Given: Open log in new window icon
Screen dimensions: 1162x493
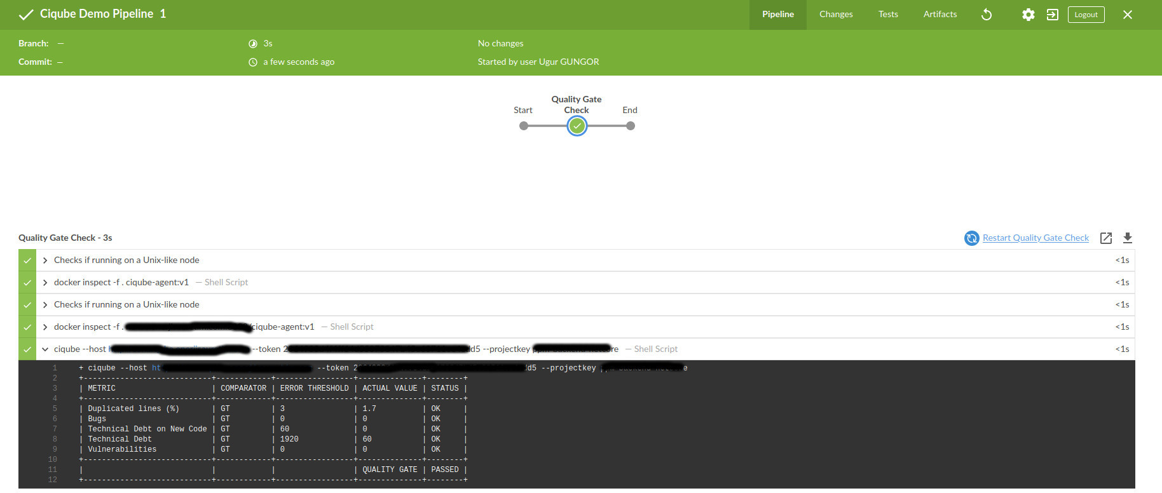Looking at the screenshot, I should 1106,238.
